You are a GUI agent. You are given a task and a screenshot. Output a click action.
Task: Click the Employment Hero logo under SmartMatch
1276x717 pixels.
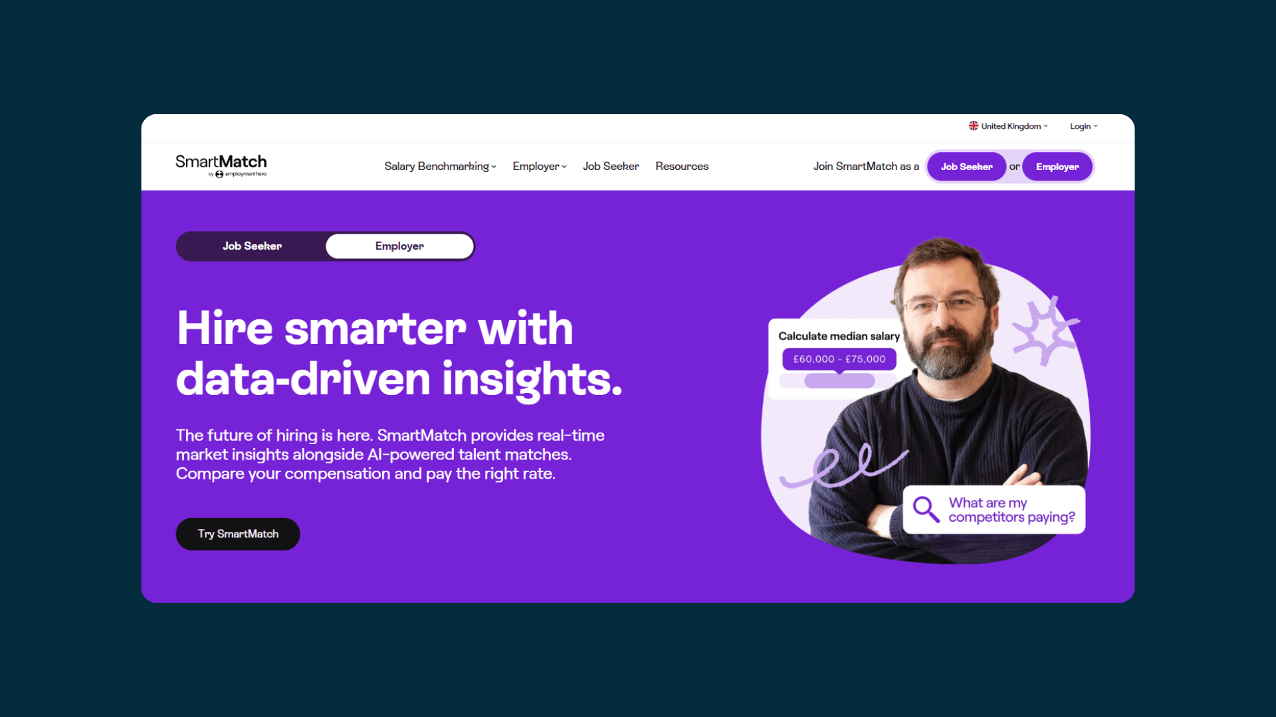[237, 175]
